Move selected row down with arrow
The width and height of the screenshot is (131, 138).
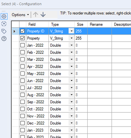coord(43,15)
